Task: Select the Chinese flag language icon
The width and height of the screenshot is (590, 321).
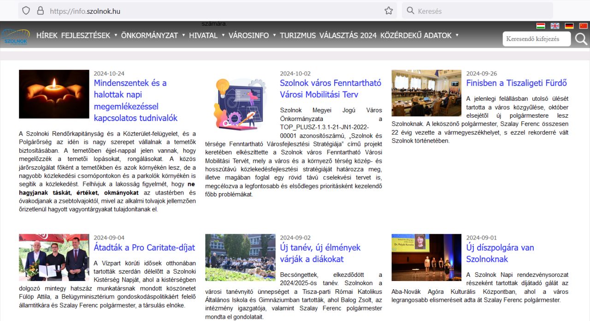Action: tap(583, 26)
